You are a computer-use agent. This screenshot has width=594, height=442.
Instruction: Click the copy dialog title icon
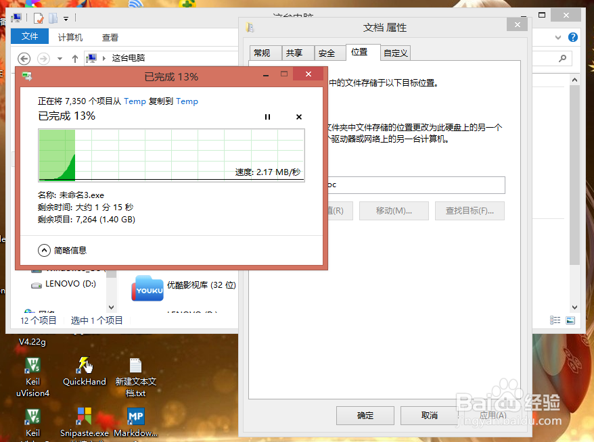(x=27, y=76)
